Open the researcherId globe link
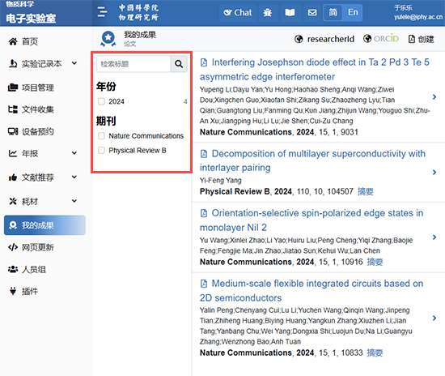 324,39
